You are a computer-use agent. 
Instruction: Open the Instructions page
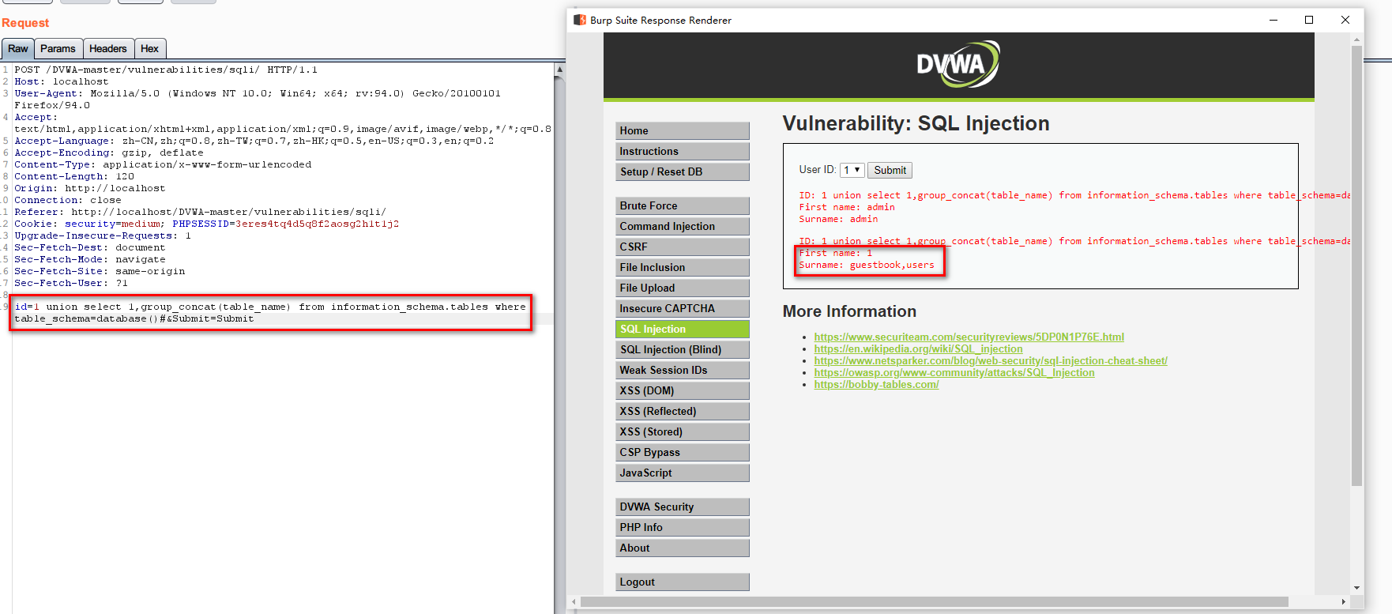683,152
